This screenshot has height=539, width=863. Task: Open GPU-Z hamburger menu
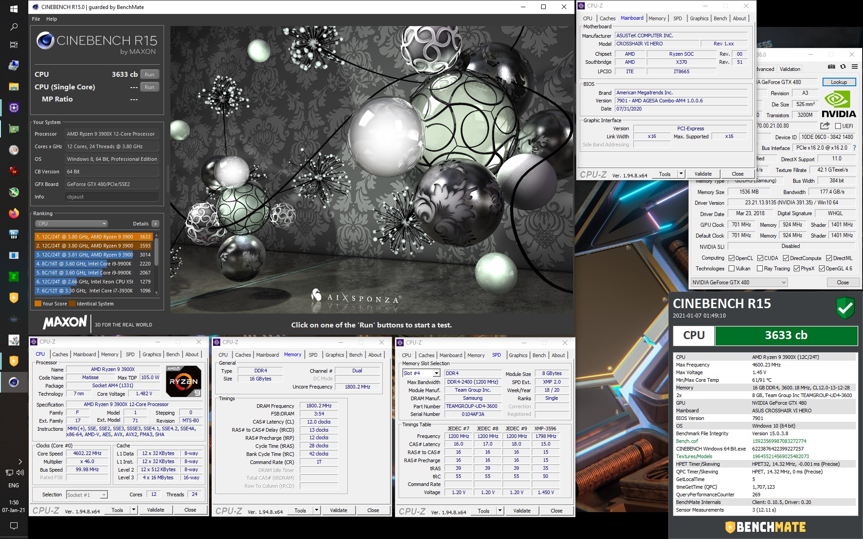coord(854,66)
